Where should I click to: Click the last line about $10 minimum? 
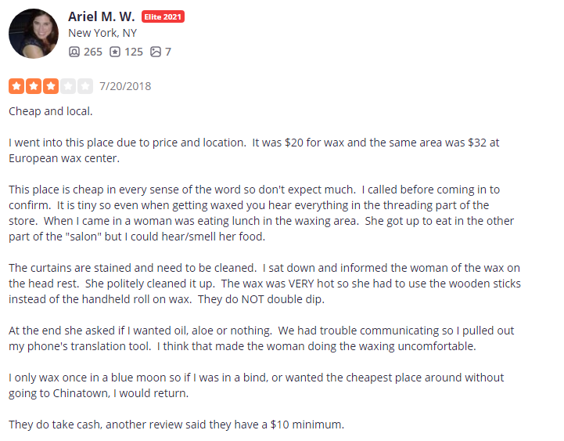coord(176,425)
